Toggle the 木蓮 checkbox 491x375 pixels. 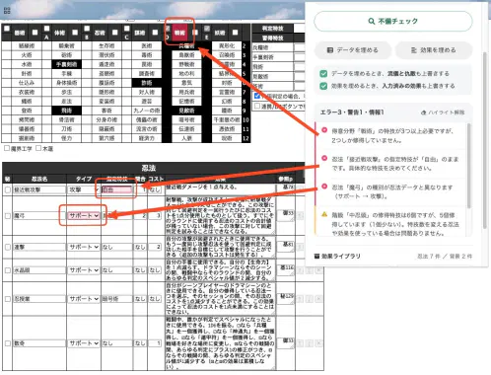pos(38,148)
